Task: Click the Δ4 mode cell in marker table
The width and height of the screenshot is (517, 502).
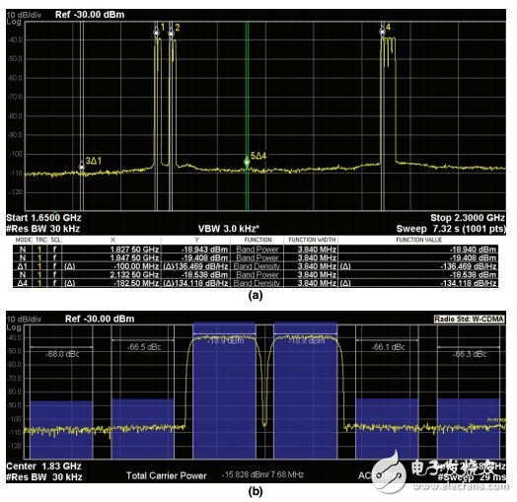Action: (23, 283)
